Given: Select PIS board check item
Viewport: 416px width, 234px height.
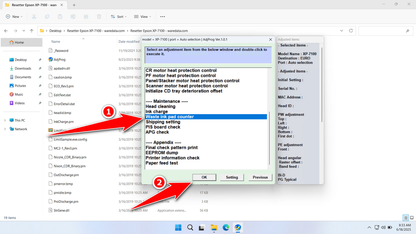Looking at the screenshot, I should [163, 127].
